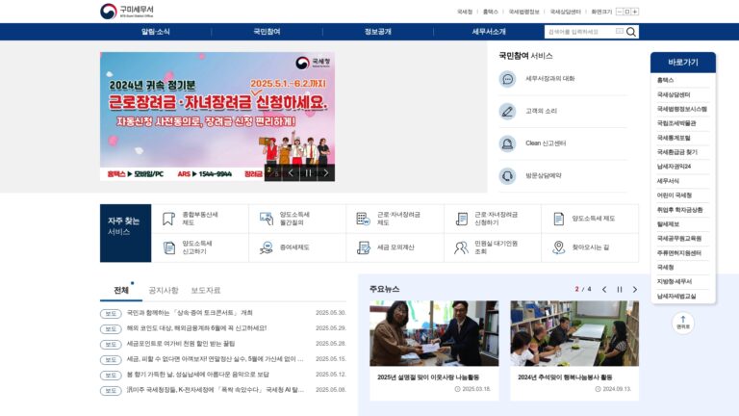Screen dimensions: 739x416
Task: Click the search magnifier icon
Action: coord(631,32)
